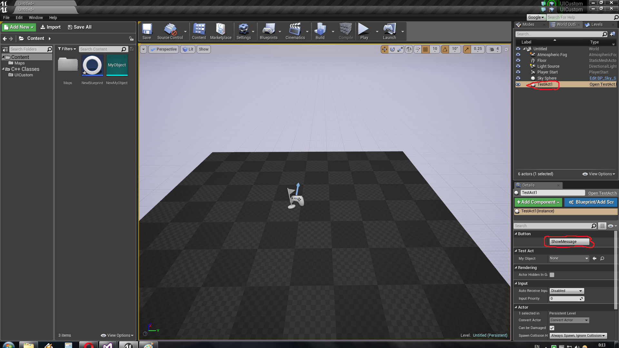Select Auto Receive Input dropdown
This screenshot has height=348, width=619.
pos(566,291)
